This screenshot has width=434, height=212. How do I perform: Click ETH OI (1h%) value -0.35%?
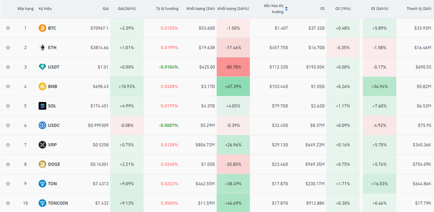click(x=342, y=48)
